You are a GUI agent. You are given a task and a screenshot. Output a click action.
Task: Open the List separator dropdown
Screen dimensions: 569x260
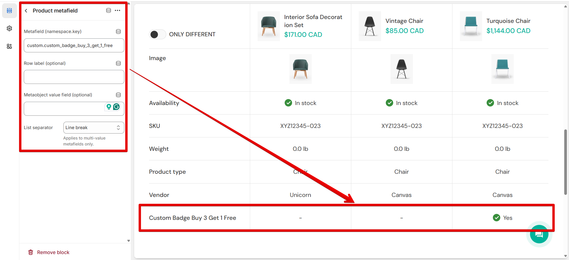tap(93, 128)
